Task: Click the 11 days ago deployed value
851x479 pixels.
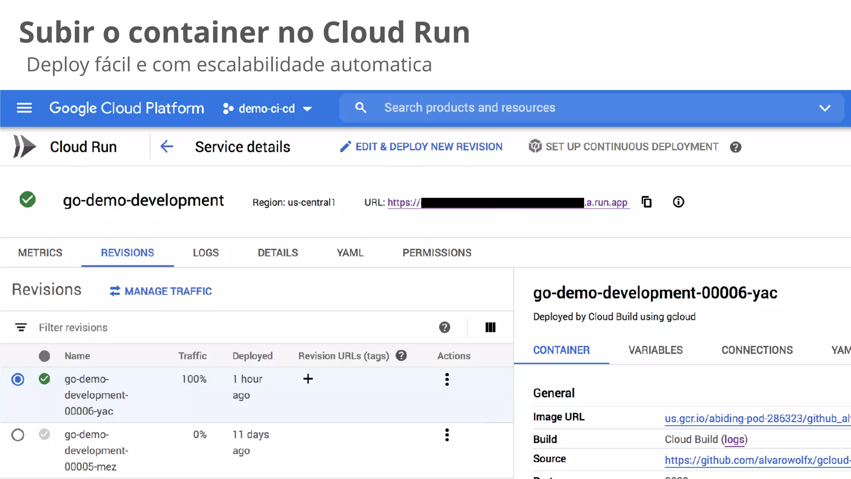Action: (251, 443)
